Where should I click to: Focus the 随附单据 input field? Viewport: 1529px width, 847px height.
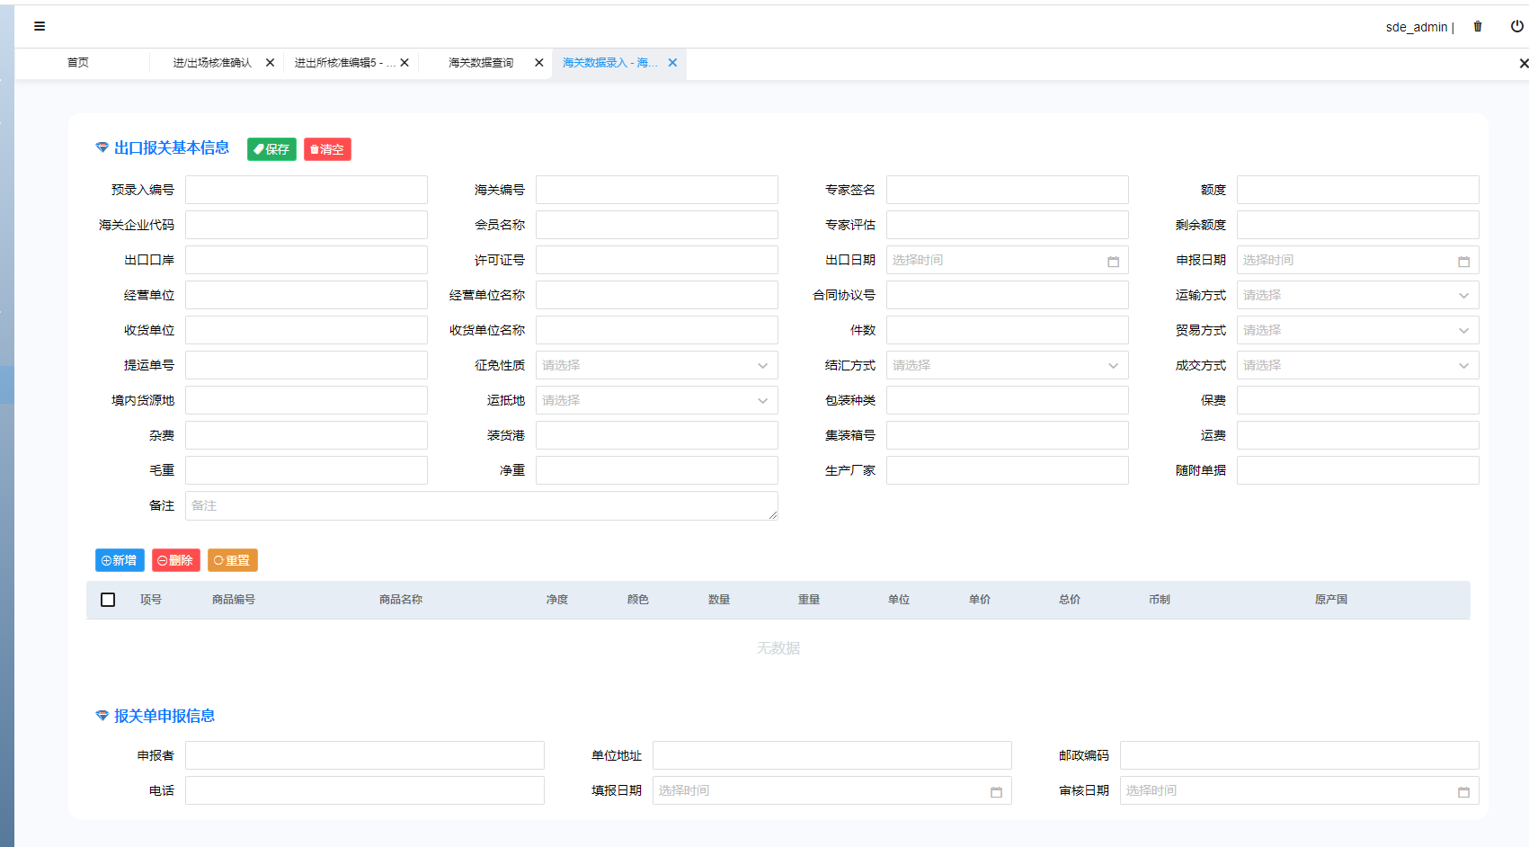pyautogui.click(x=1357, y=470)
